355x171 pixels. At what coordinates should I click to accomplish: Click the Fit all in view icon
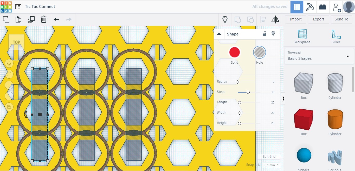click(9, 74)
